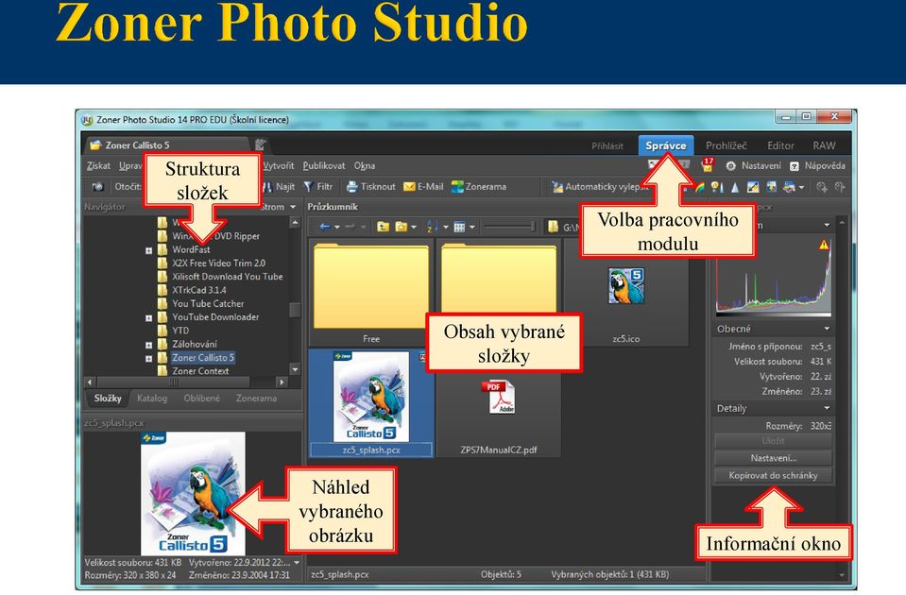906x595 pixels.
Task: Click the lightbulb exposure adjustment icon
Action: click(716, 187)
